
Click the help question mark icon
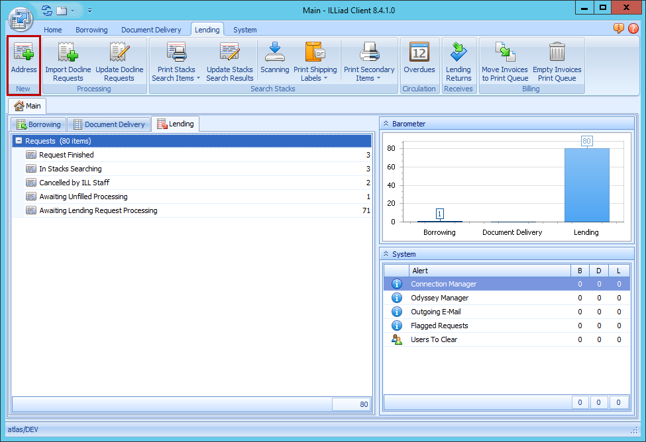633,28
